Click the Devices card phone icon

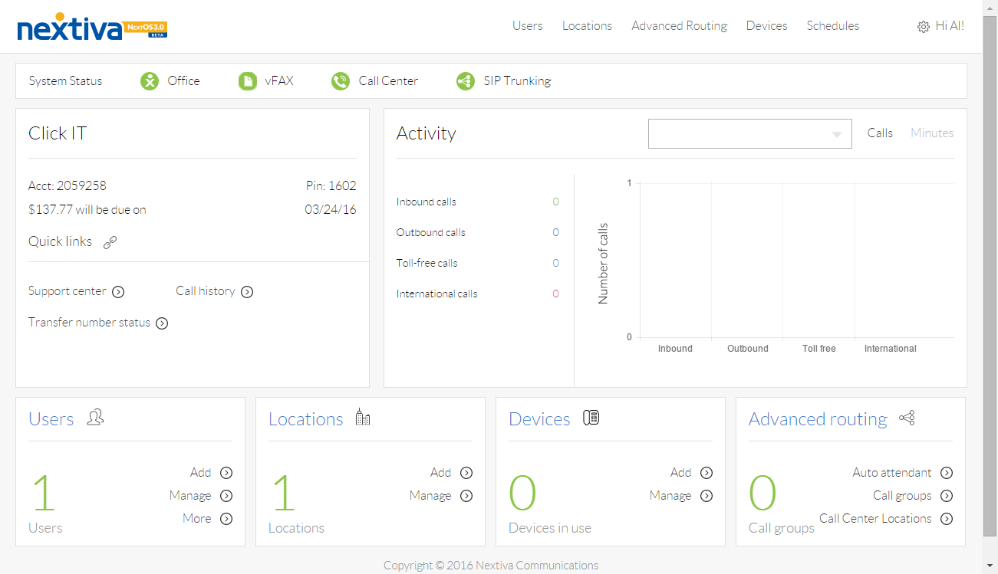pos(591,418)
